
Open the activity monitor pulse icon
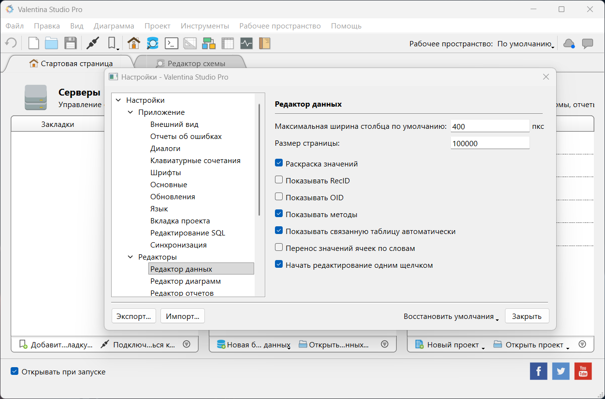tap(246, 43)
